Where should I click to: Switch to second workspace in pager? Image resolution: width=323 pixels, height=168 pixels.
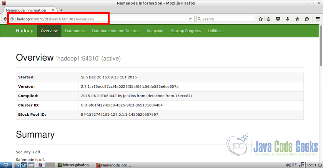[50, 165]
